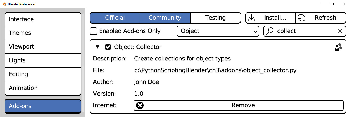Select the Viewport preferences tab

point(43,47)
